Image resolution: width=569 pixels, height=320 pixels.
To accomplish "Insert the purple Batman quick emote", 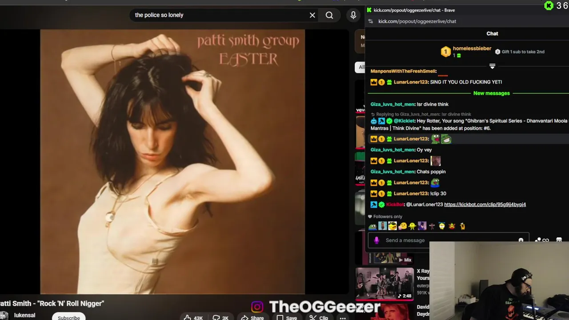I will click(422, 226).
